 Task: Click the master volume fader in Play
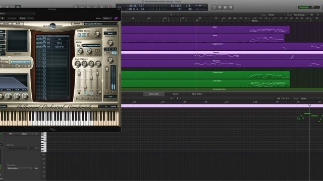click(x=106, y=69)
